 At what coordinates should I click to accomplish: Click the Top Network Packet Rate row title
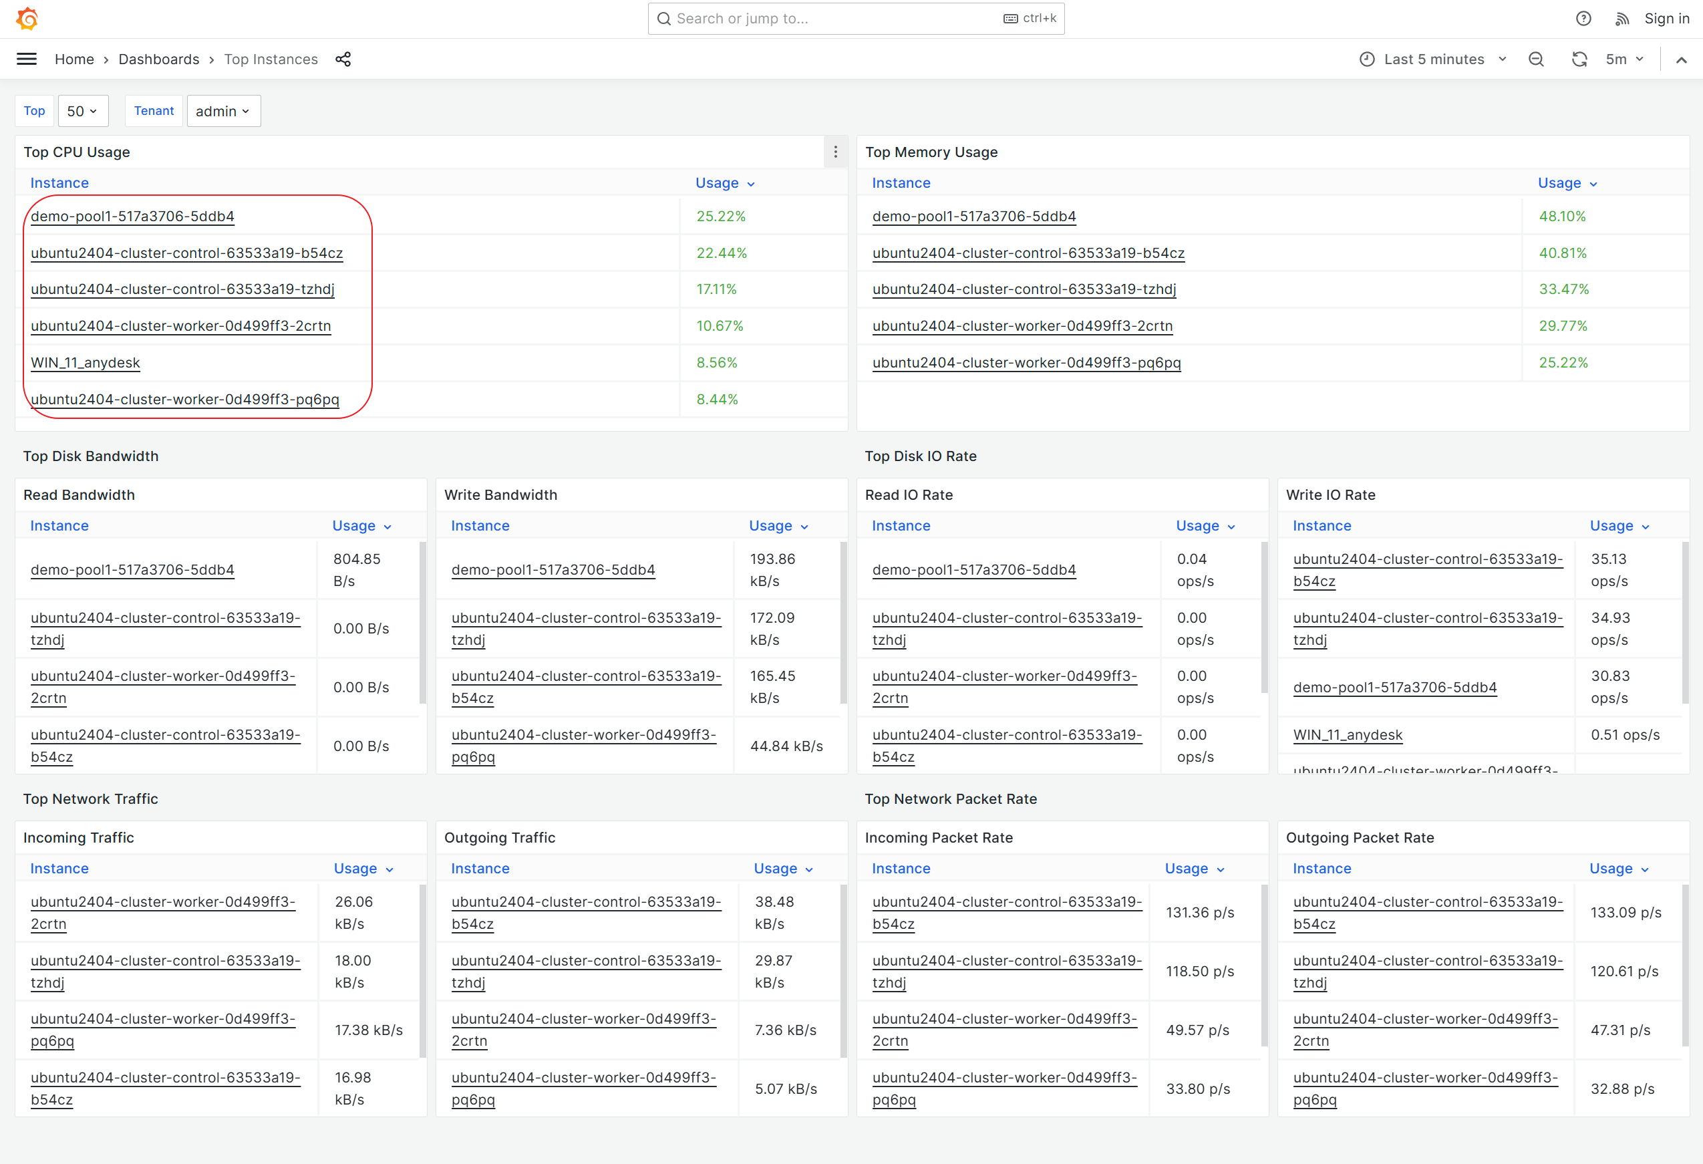point(951,799)
